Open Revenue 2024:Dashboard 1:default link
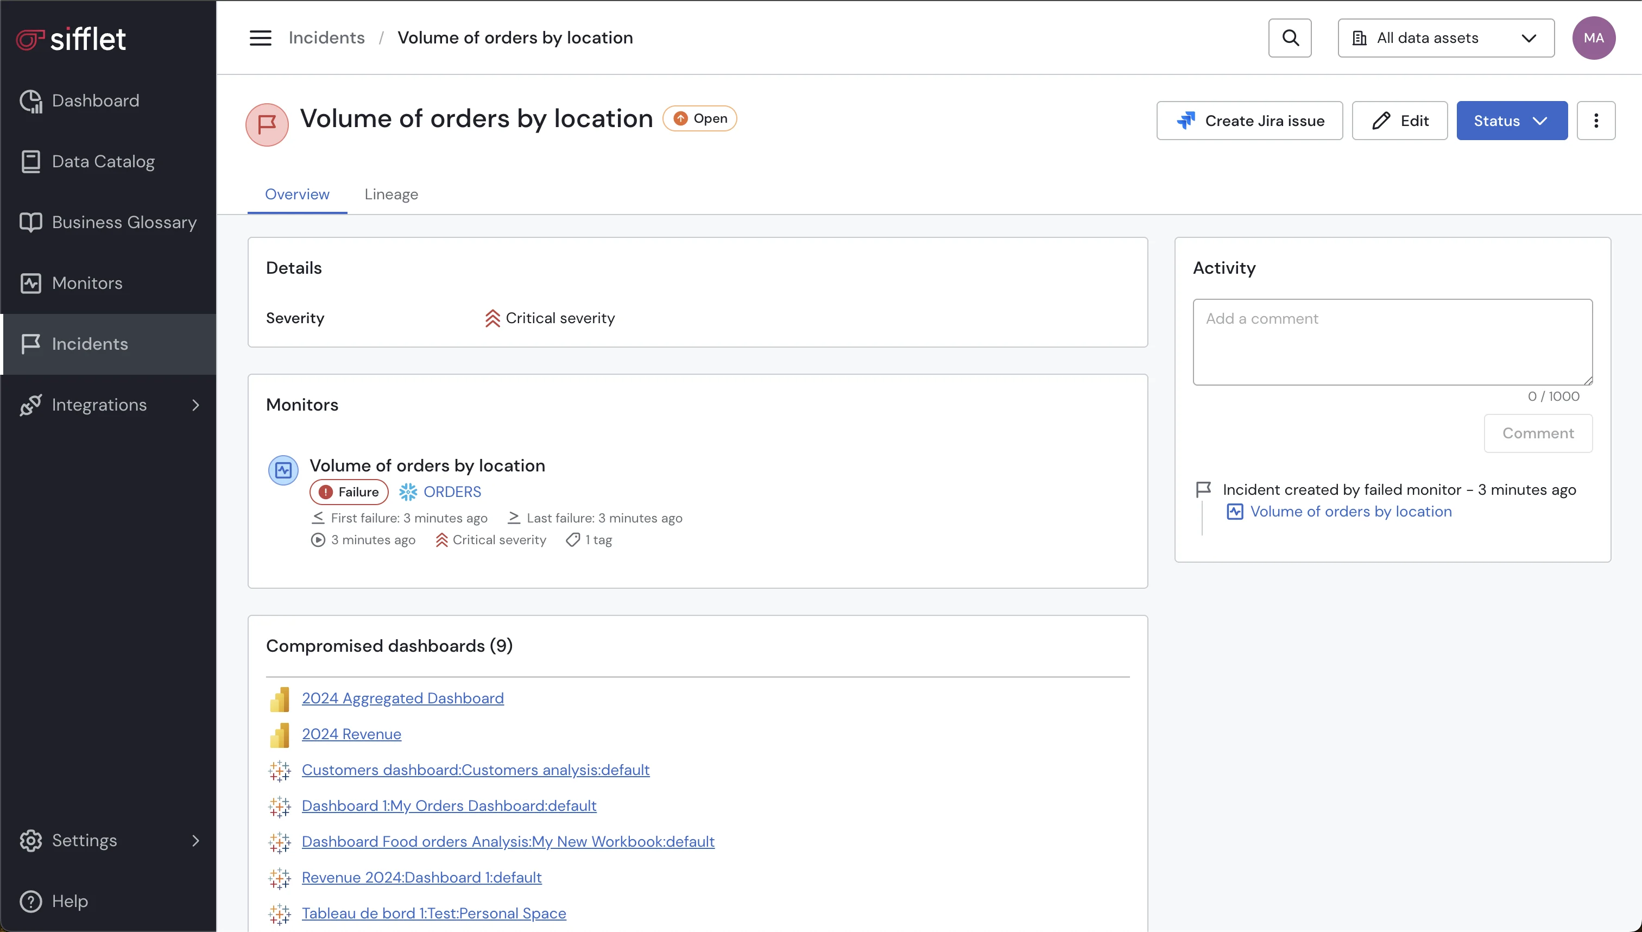This screenshot has height=932, width=1642. point(422,878)
